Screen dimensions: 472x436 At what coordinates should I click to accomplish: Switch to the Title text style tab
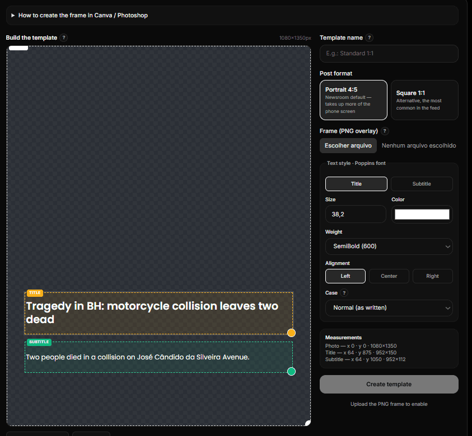356,184
